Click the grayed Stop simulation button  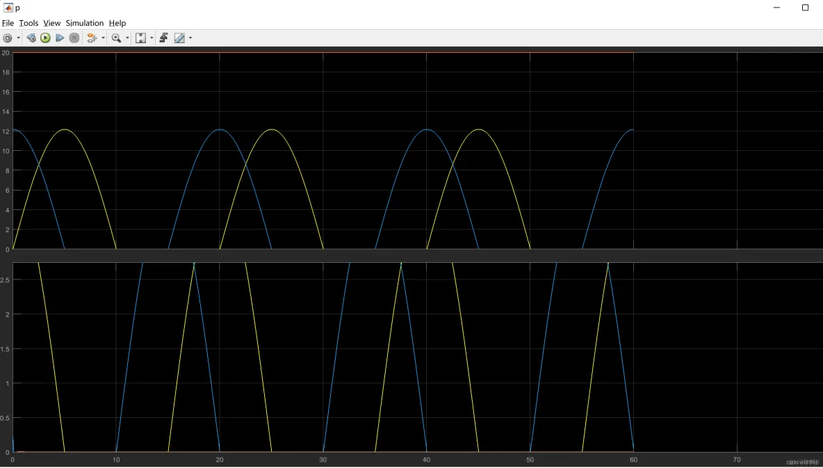74,38
